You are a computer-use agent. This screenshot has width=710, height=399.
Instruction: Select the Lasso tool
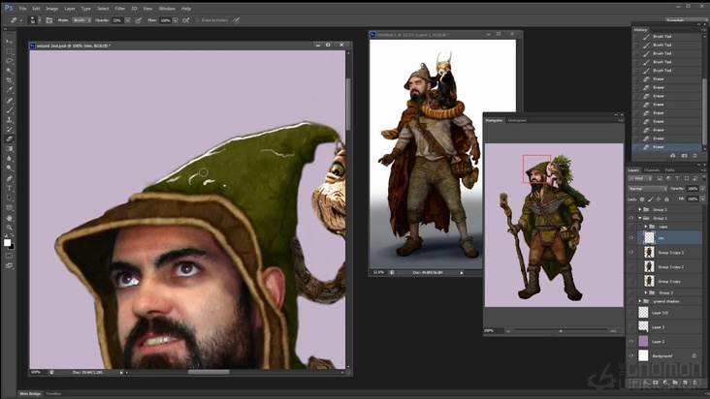tap(9, 61)
